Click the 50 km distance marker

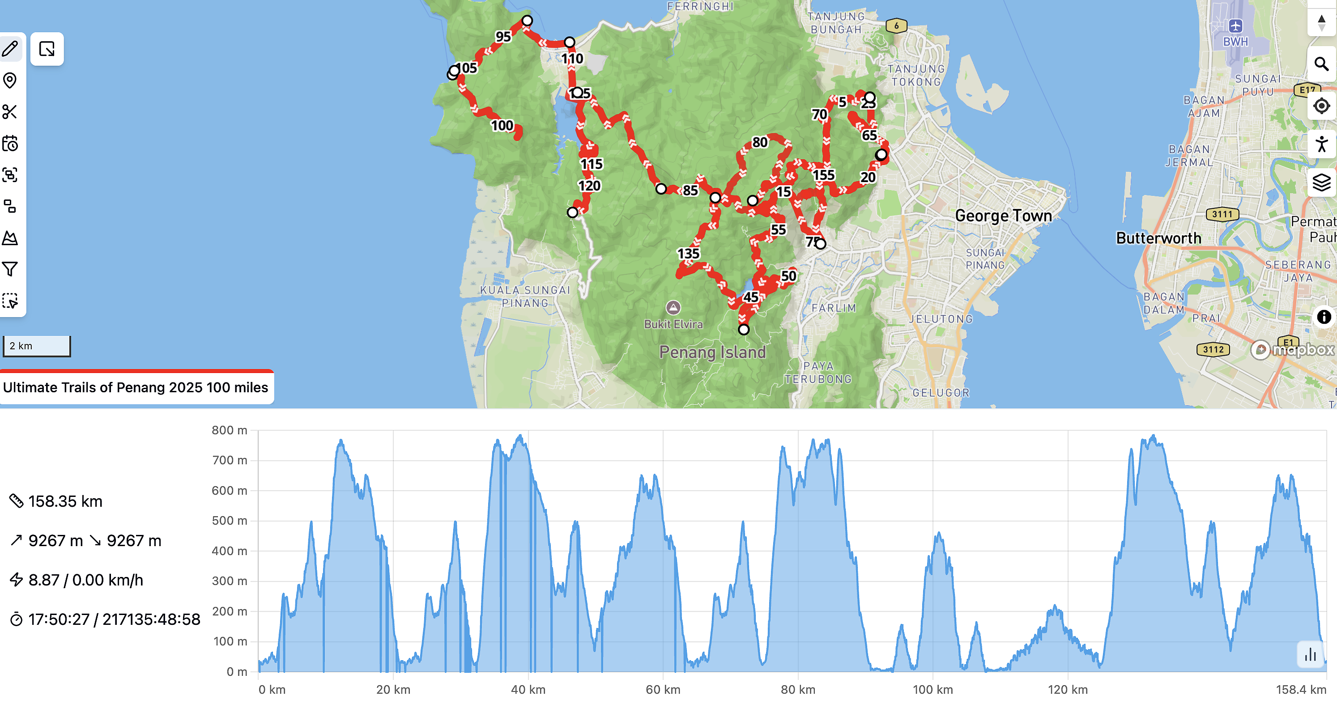788,276
